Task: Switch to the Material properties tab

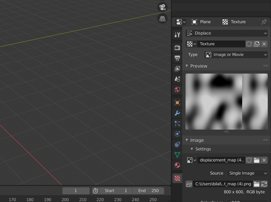Action: pos(177,165)
